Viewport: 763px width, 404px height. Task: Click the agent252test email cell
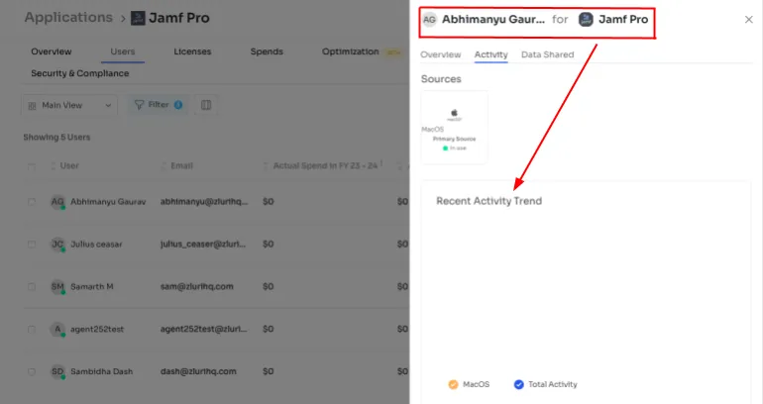click(203, 329)
